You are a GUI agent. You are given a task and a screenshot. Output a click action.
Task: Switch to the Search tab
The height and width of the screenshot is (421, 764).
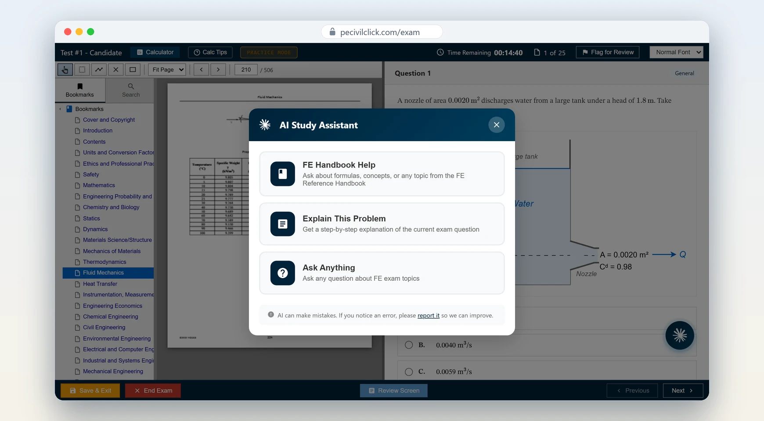point(131,90)
